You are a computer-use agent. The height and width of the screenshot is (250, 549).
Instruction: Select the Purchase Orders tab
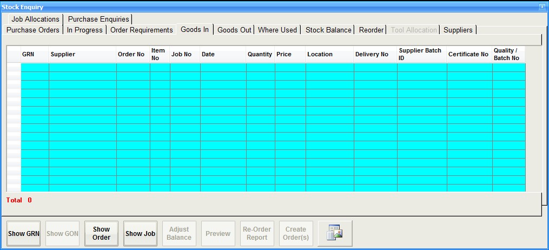pos(33,30)
